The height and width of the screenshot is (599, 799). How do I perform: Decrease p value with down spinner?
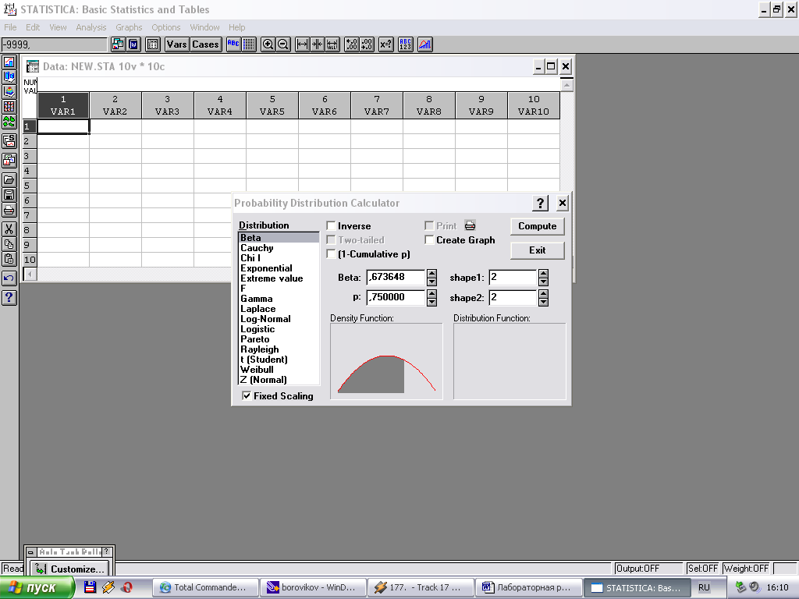click(x=432, y=302)
